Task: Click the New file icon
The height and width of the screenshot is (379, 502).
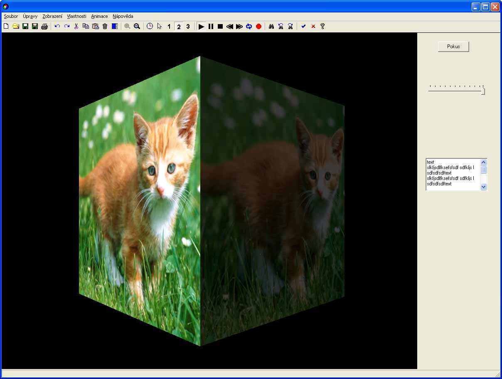Action: point(6,26)
